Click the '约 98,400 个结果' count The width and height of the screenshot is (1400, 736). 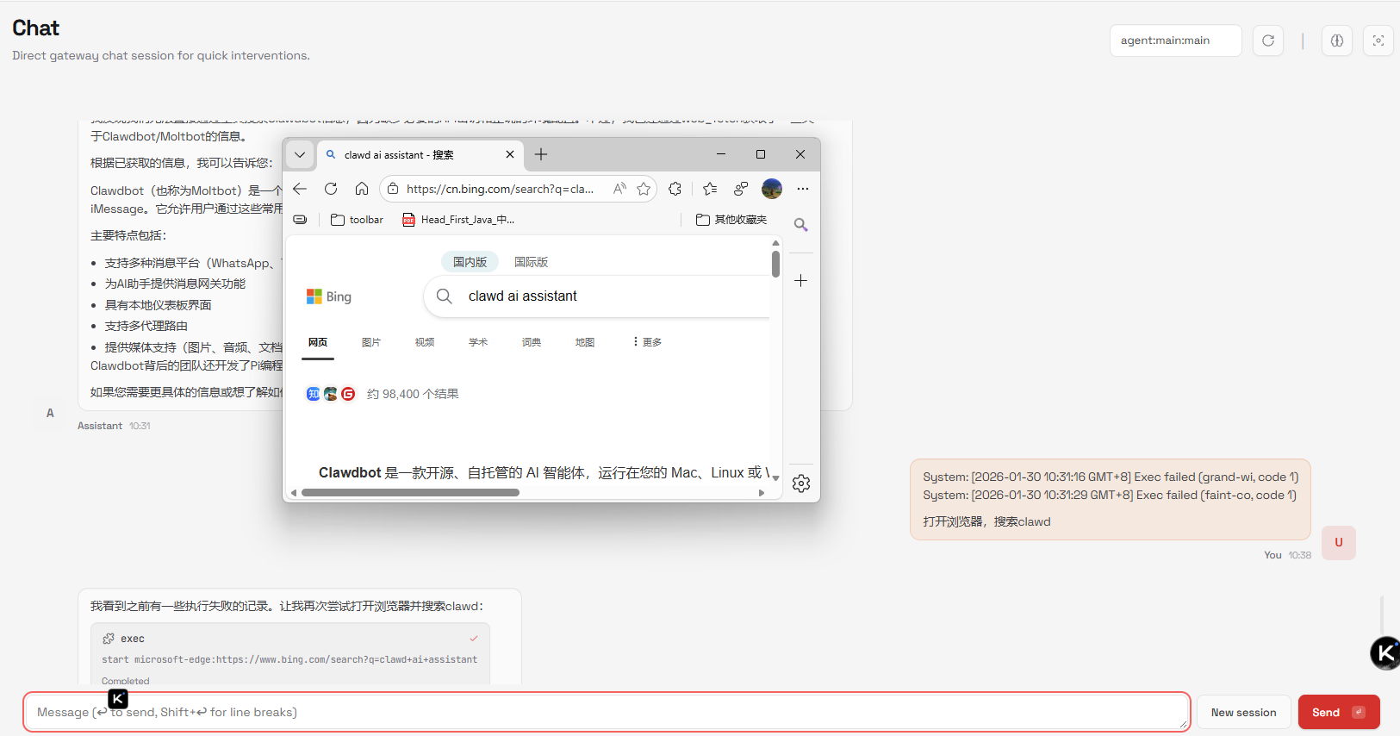413,394
